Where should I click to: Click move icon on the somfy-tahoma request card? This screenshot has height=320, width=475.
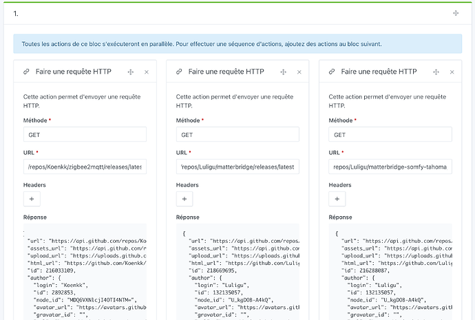436,72
